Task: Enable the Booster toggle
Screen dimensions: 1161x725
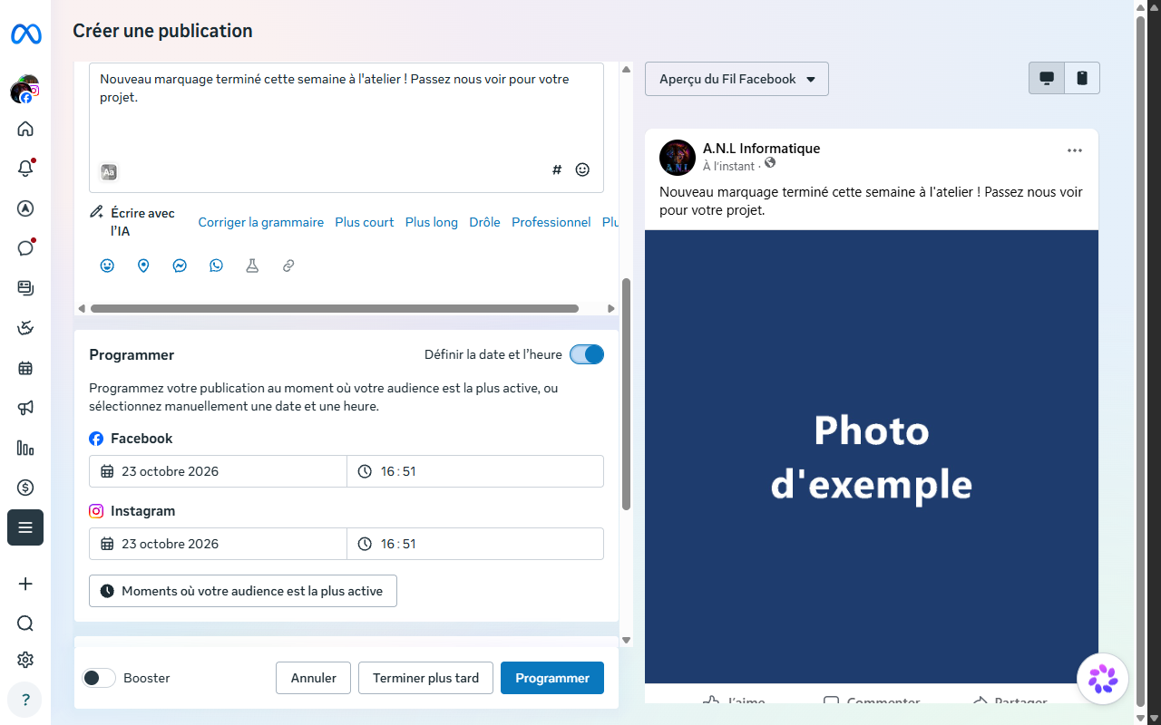Action: pos(99,678)
